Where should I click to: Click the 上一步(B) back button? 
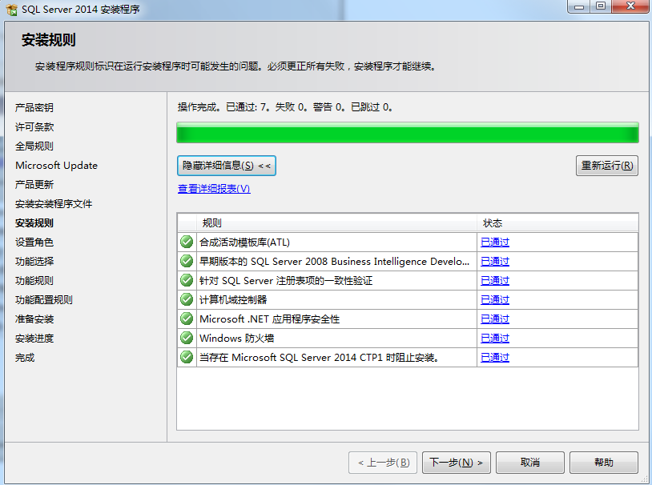[x=383, y=463]
